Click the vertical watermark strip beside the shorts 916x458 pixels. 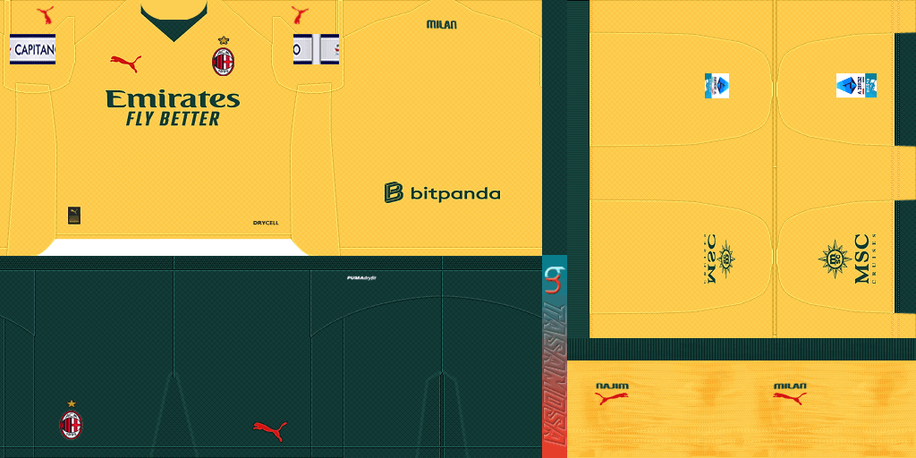(x=554, y=358)
